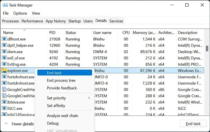The width and height of the screenshot is (210, 132).
Task: Click the Desktop Wi... description cell
Action: click(x=189, y=52)
